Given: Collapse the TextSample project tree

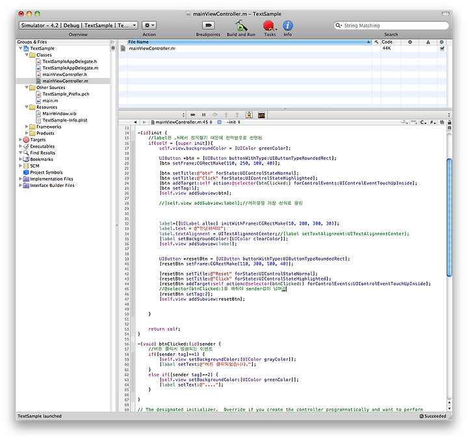Looking at the screenshot, I should point(20,48).
